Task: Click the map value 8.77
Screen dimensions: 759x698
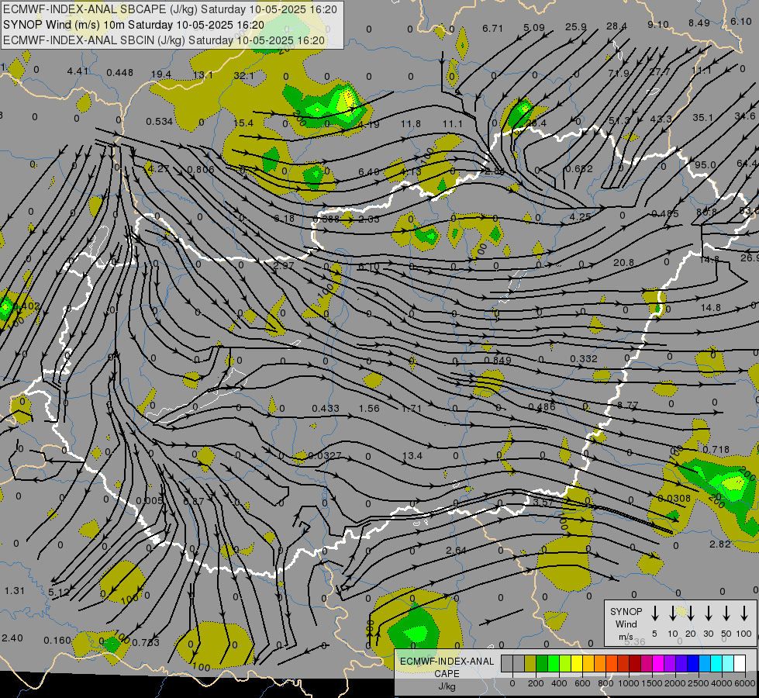Action: [628, 405]
